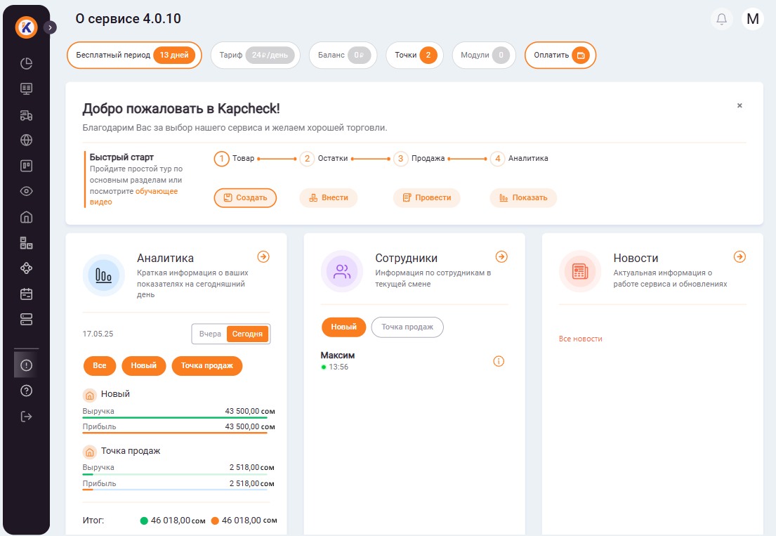The height and width of the screenshot is (536, 776).
Task: Close the Kapcheck welcome banner
Action: tap(739, 105)
